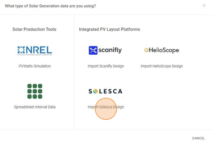Select the scanifly wordmark text
Image resolution: width=214 pixels, height=143 pixels.
tap(110, 50)
